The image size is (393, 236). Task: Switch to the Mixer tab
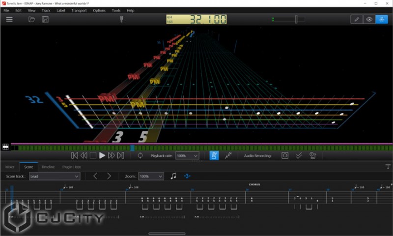point(10,167)
